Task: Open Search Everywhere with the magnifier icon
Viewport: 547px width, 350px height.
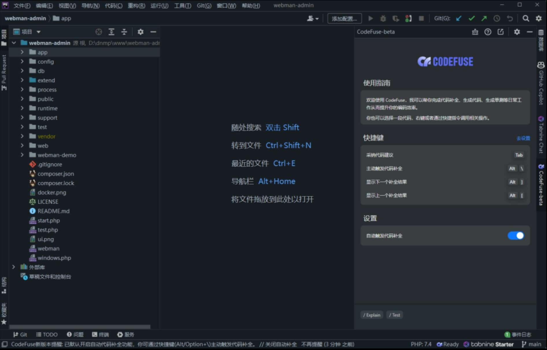Action: pyautogui.click(x=526, y=18)
